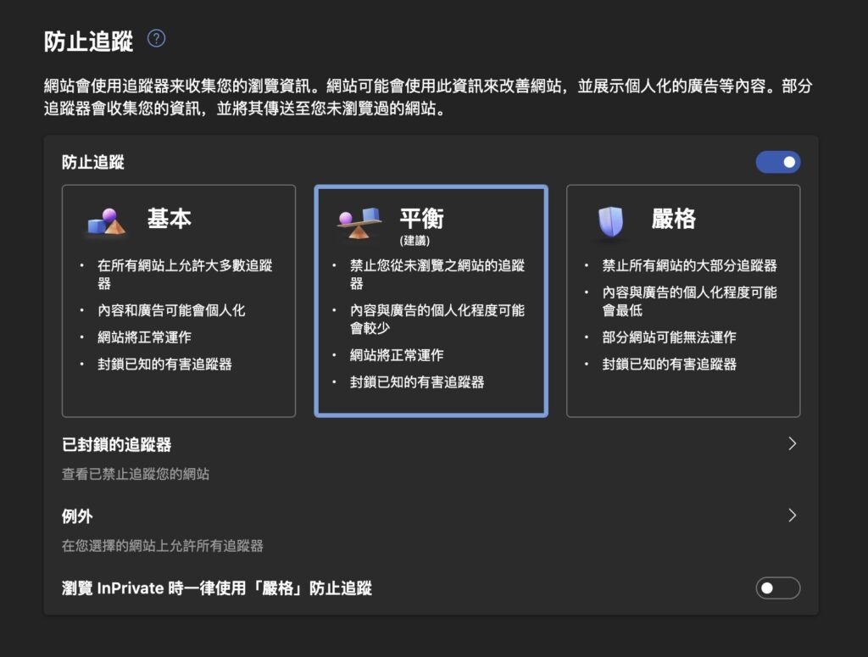The width and height of the screenshot is (868, 657).
Task: Enable 瀏覽 InPrivate 時一律使用「嚴格」防止追蹤
Action: [x=777, y=587]
